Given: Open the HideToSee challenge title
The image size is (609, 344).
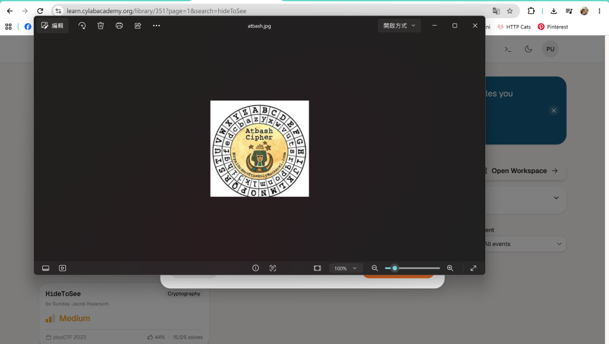Looking at the screenshot, I should [63, 293].
